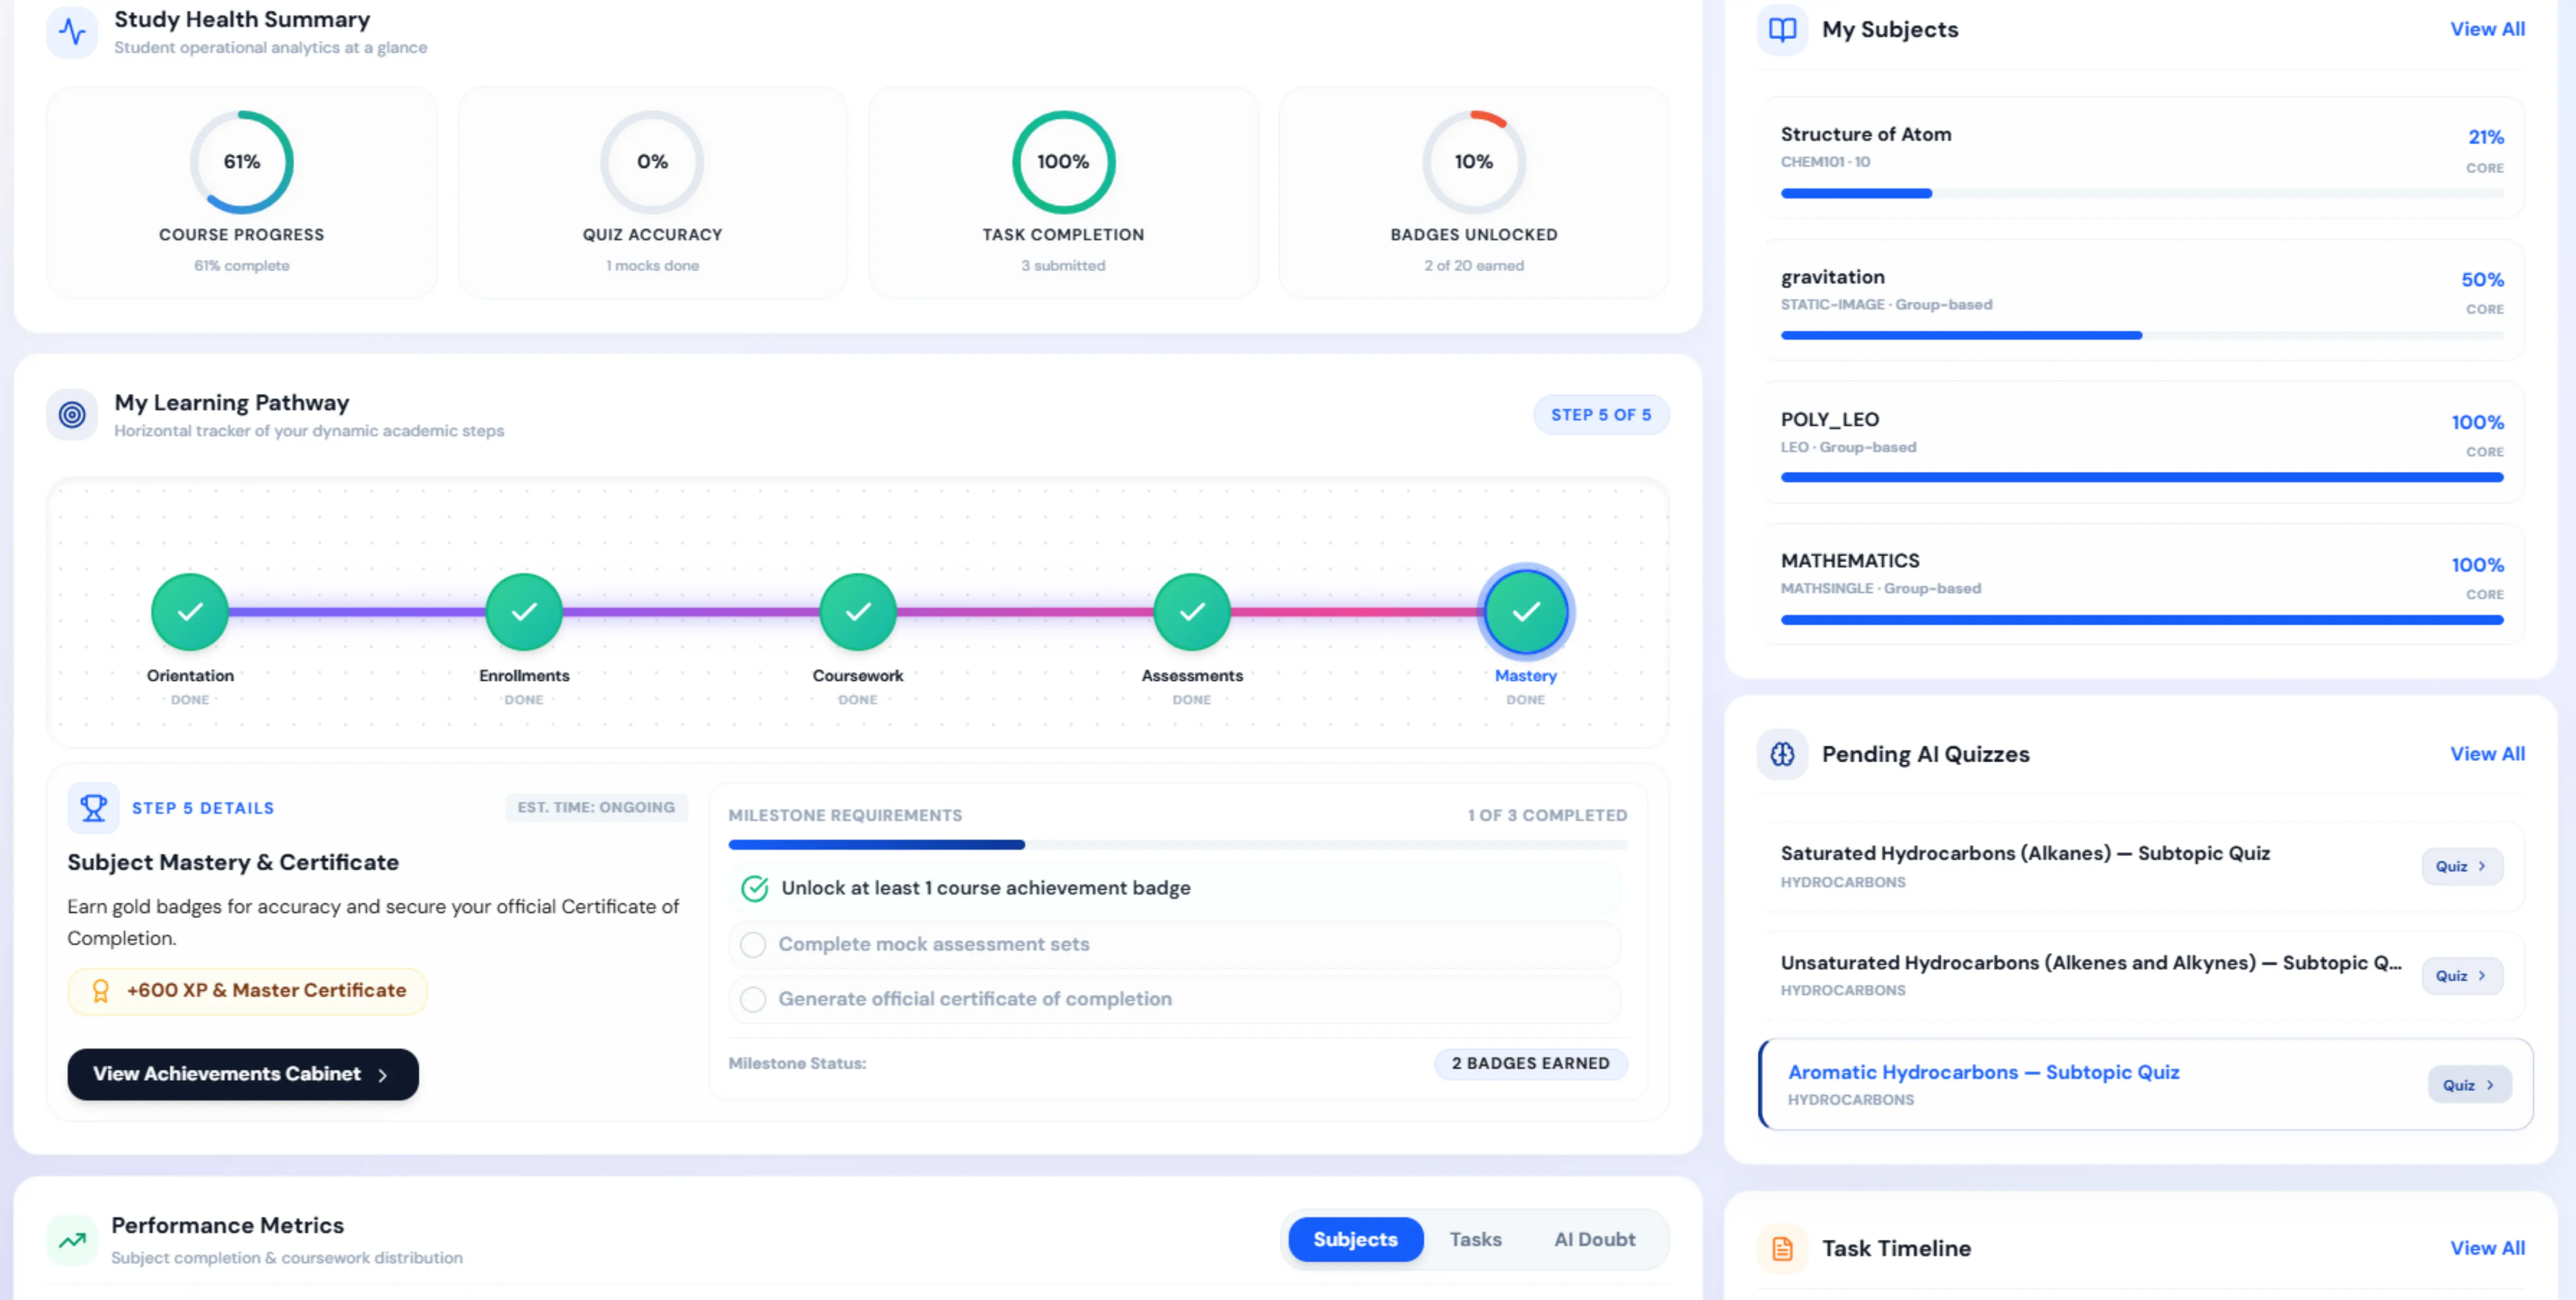
Task: Click the Step 5 Details trophy icon
Action: tap(93, 807)
